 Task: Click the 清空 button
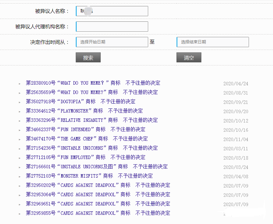tap(189, 57)
